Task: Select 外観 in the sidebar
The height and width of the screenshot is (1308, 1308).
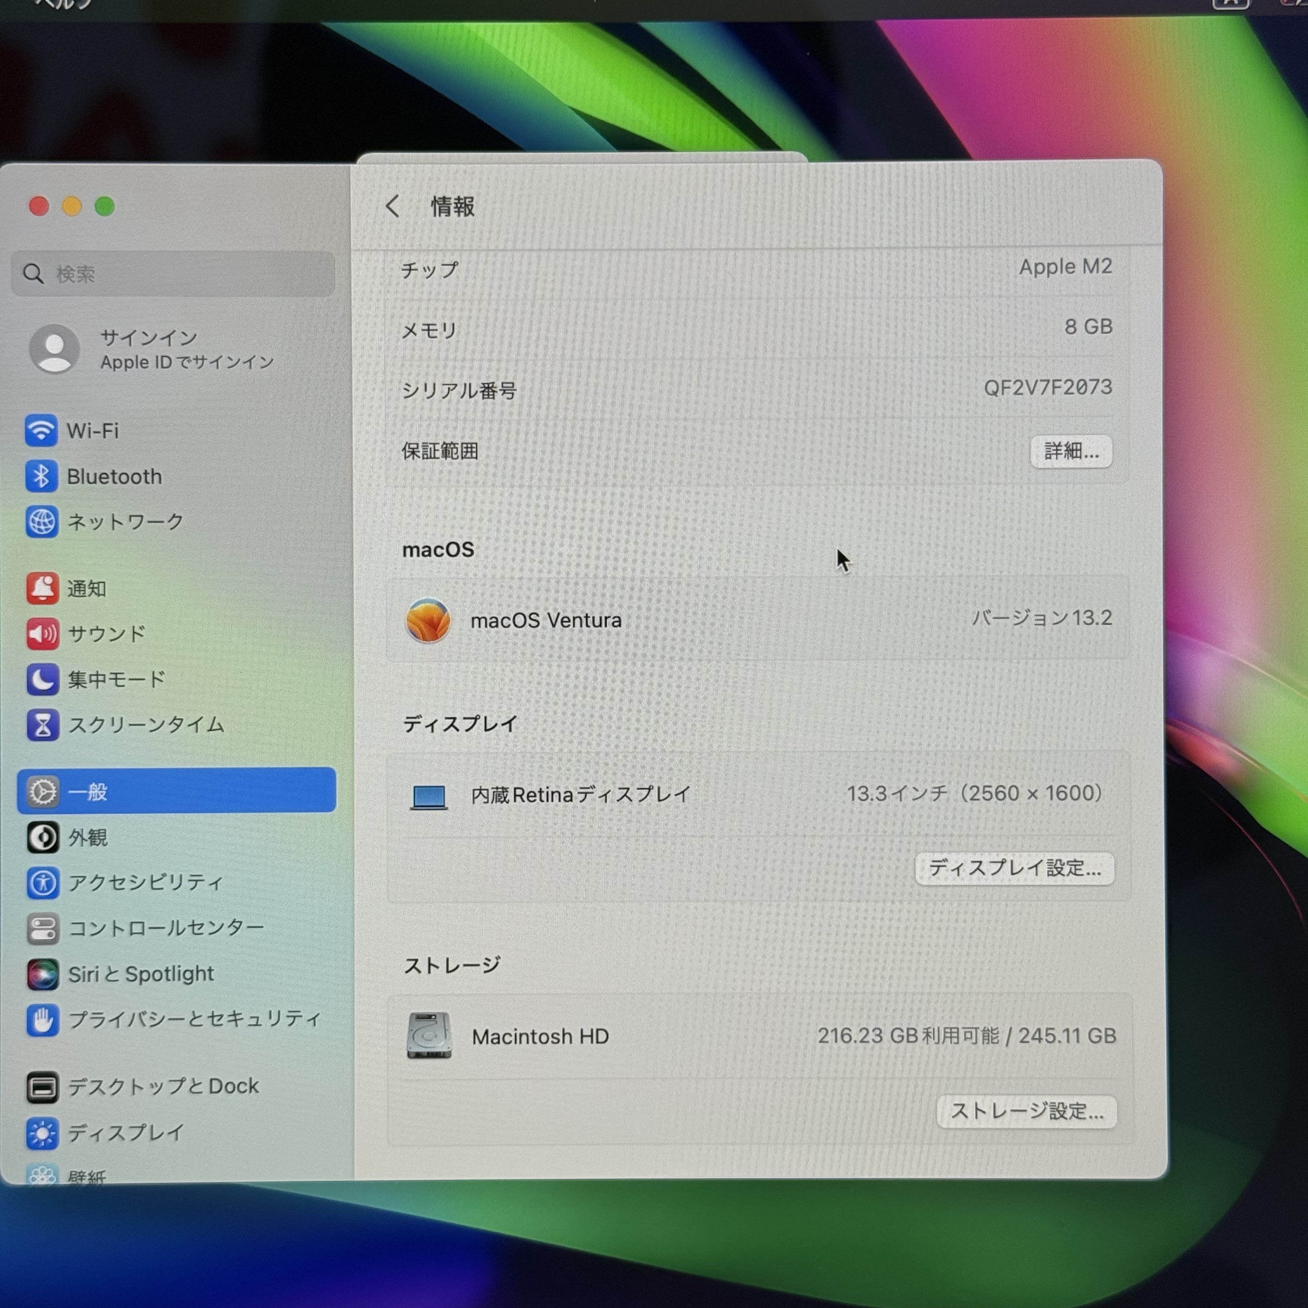Action: [x=88, y=837]
